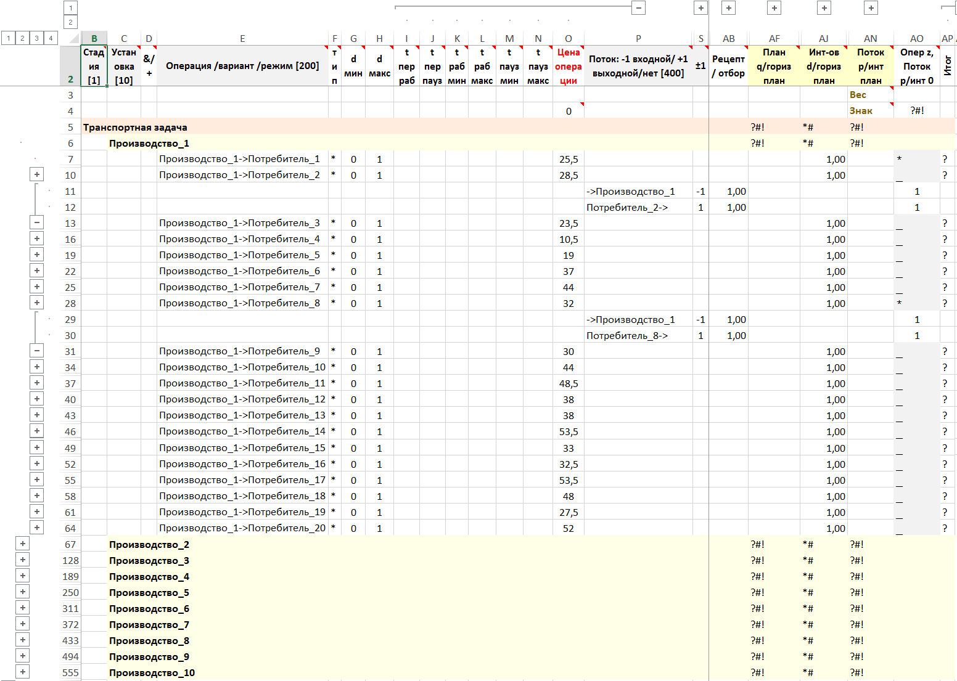Click the red Цена операции header cell
The image size is (957, 681).
[568, 66]
